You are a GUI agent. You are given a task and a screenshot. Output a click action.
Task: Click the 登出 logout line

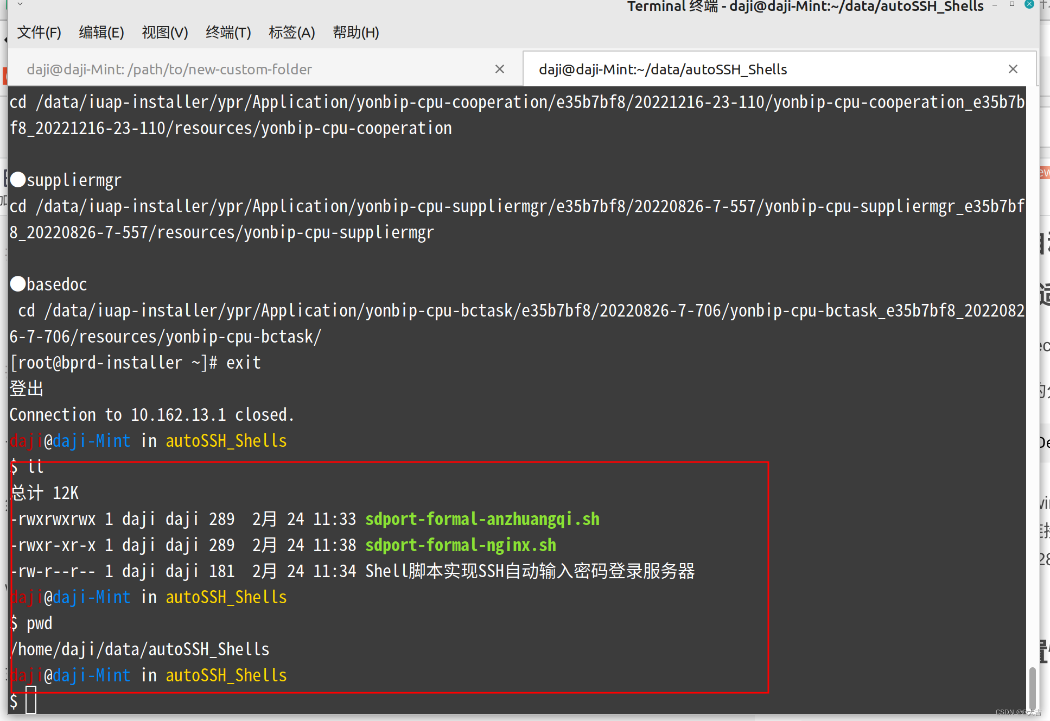click(x=27, y=389)
